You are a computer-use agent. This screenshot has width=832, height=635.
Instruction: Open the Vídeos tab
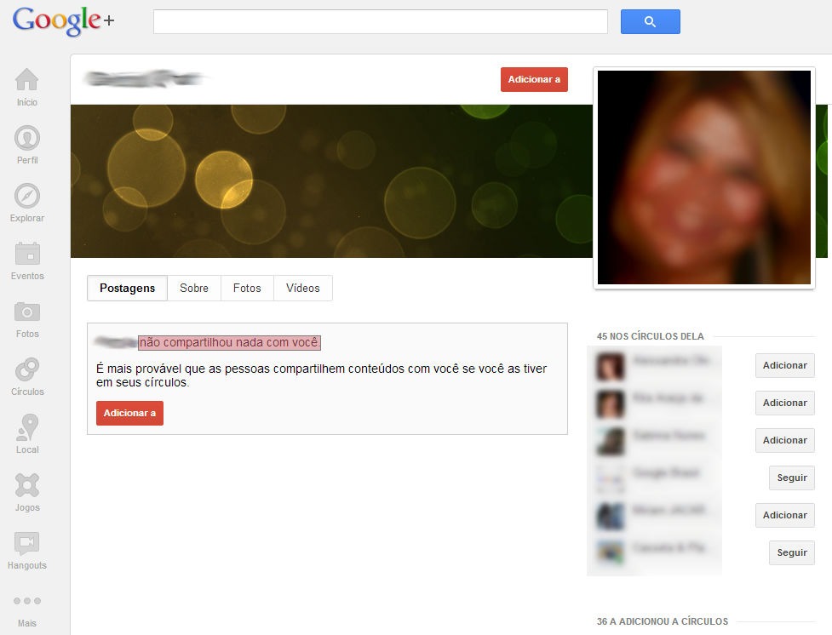click(303, 289)
